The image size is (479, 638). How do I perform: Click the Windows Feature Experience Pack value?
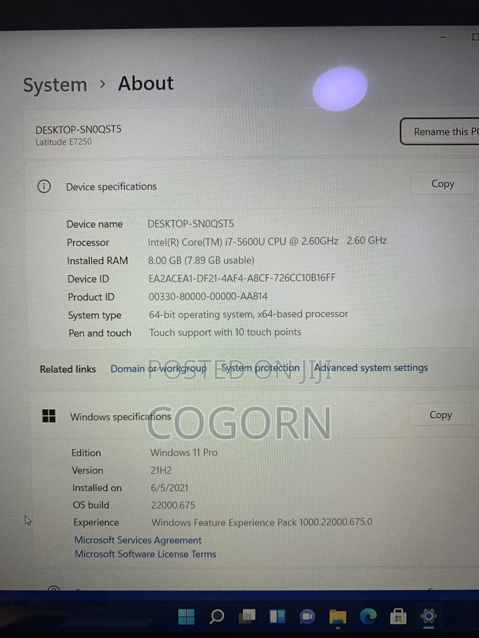pyautogui.click(x=262, y=522)
